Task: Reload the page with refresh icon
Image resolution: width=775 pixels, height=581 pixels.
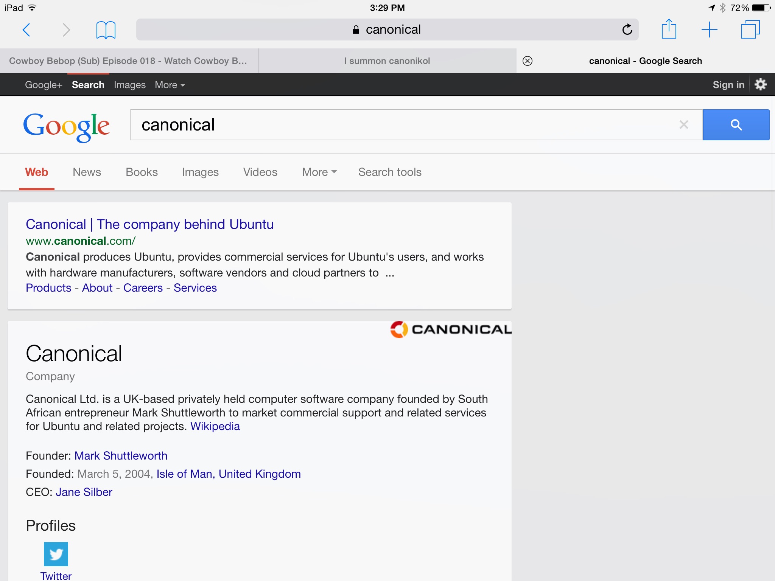Action: 627,30
